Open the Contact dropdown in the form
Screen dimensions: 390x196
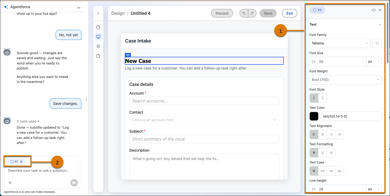click(204, 120)
